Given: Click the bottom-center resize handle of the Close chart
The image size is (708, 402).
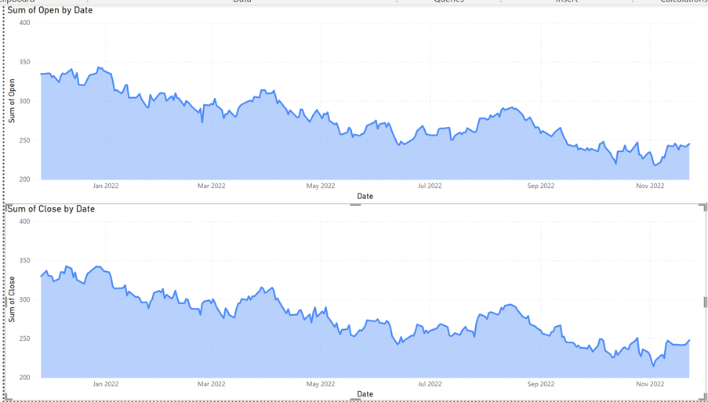Looking at the screenshot, I should (355, 400).
